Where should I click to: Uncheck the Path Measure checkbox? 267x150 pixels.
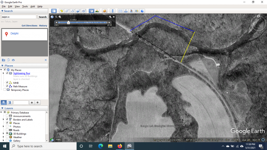pyautogui.click(x=7, y=86)
